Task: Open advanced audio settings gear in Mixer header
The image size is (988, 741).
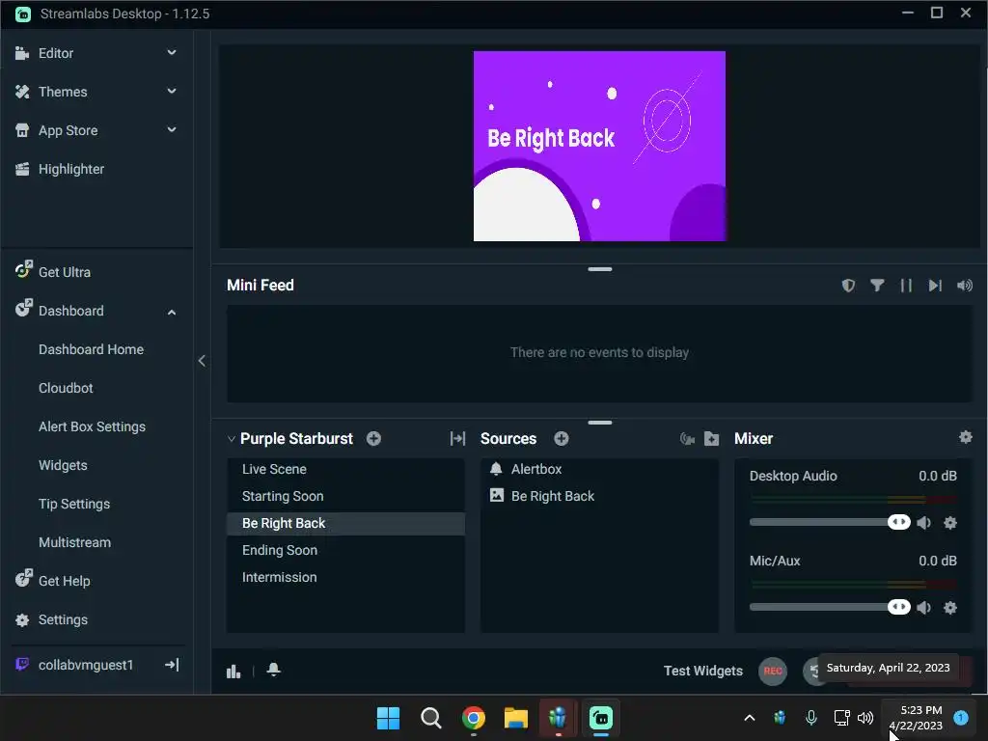Action: [965, 437]
